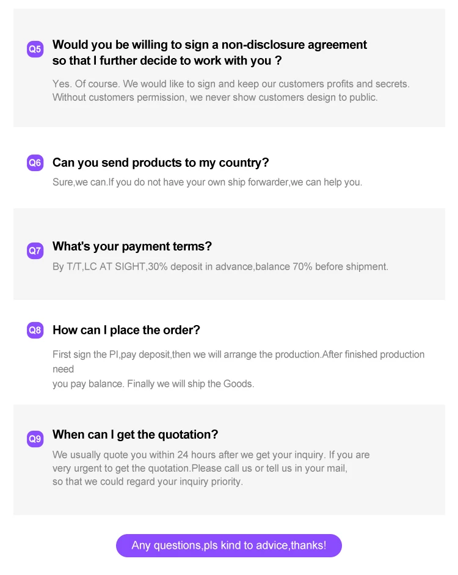Click the purple Q7 badge icon
The width and height of the screenshot is (458, 575).
35,251
